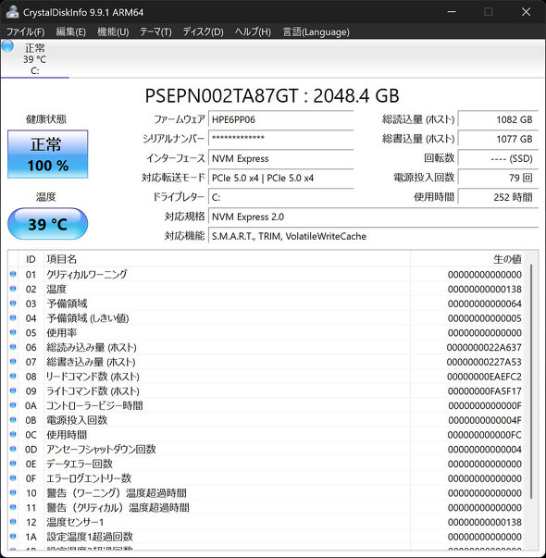Click the 39 °C temperature button

pos(48,224)
